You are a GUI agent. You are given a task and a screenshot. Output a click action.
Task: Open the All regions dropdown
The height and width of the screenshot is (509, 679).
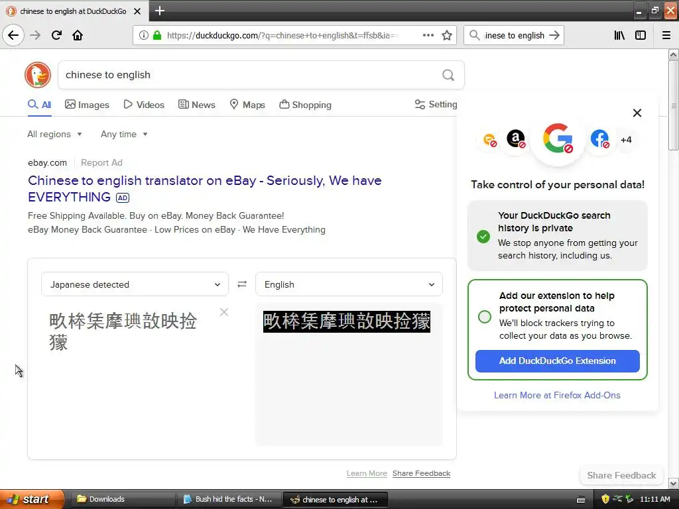pos(54,134)
